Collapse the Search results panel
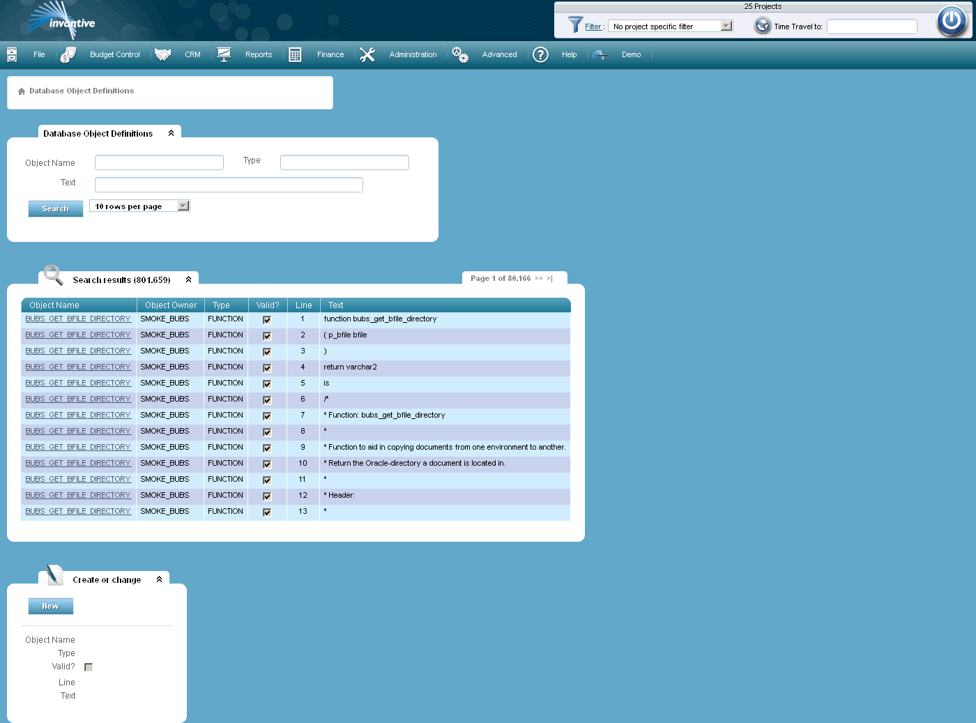Image resolution: width=976 pixels, height=723 pixels. pyautogui.click(x=188, y=279)
